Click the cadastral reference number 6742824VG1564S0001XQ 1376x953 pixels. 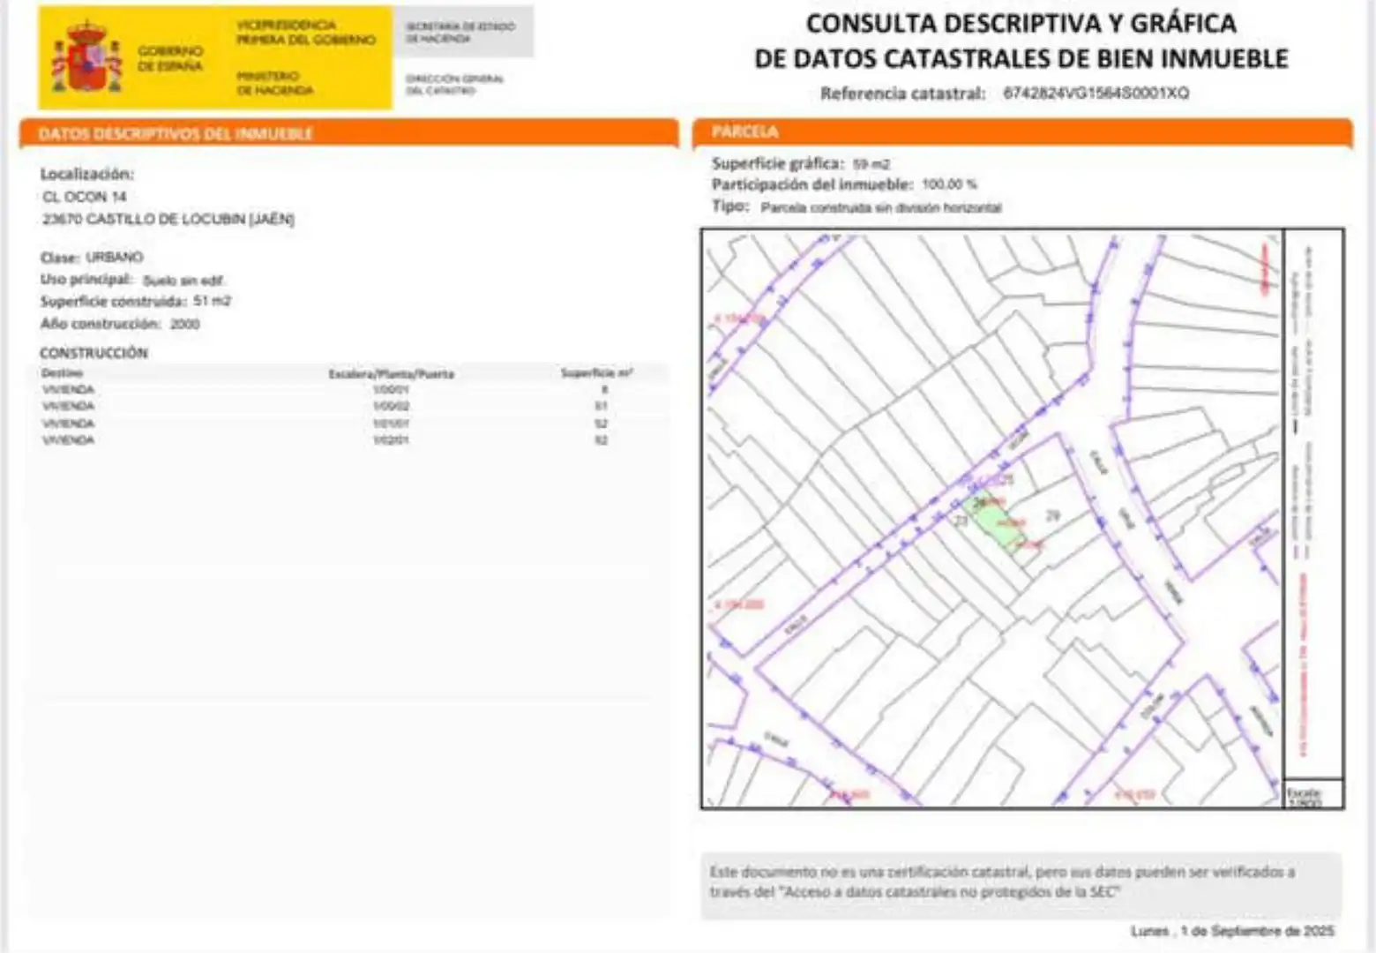(1096, 93)
